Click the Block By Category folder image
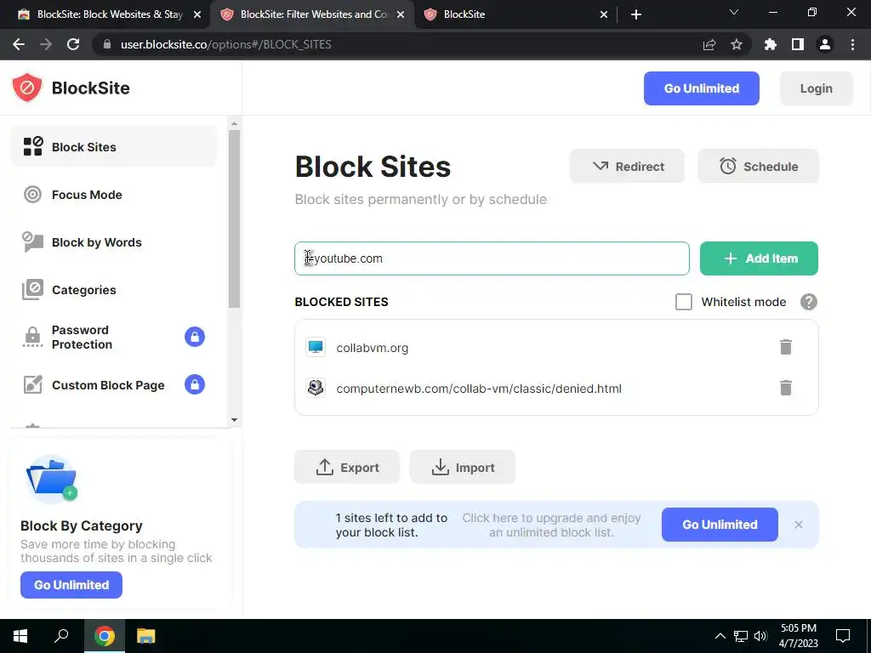871x653 pixels. tap(52, 480)
